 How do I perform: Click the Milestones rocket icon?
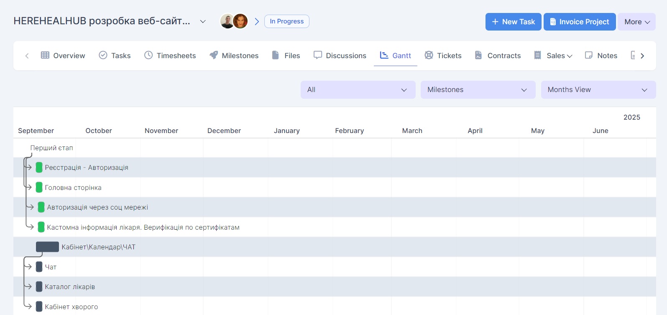point(214,55)
